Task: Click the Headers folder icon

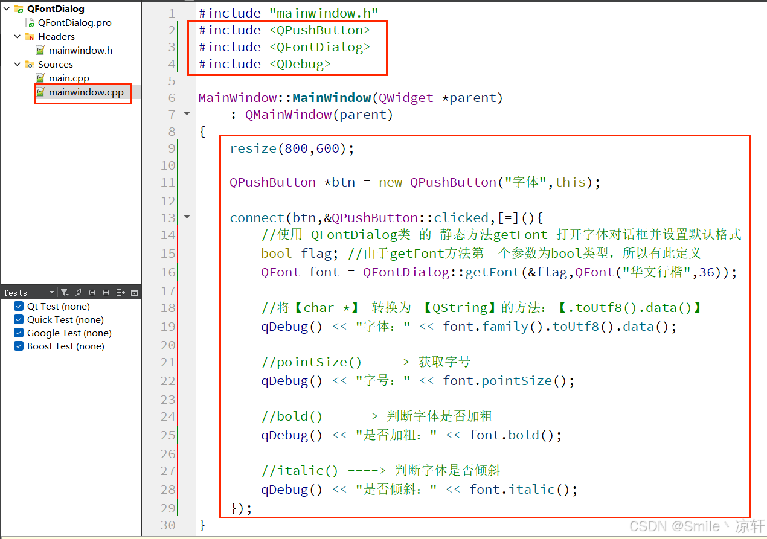Action: click(x=30, y=37)
